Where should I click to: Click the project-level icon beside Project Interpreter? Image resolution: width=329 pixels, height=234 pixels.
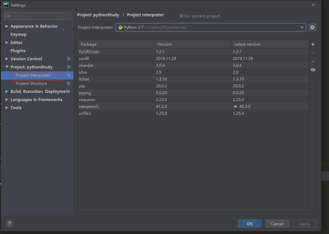click(68, 75)
